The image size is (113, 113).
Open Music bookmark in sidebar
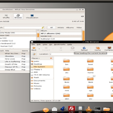click(42, 83)
